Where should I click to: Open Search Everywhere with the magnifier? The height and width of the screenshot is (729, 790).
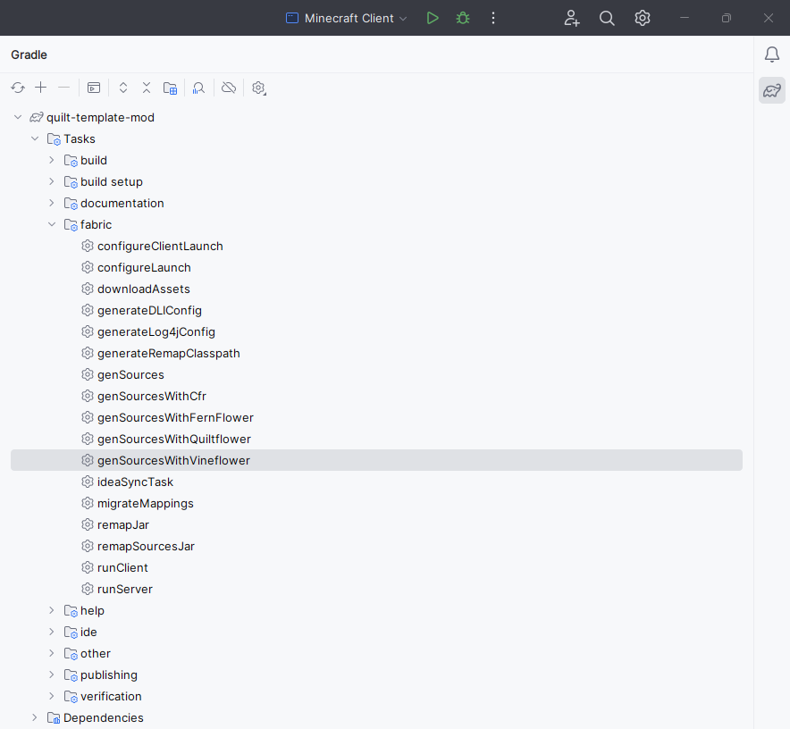tap(607, 18)
